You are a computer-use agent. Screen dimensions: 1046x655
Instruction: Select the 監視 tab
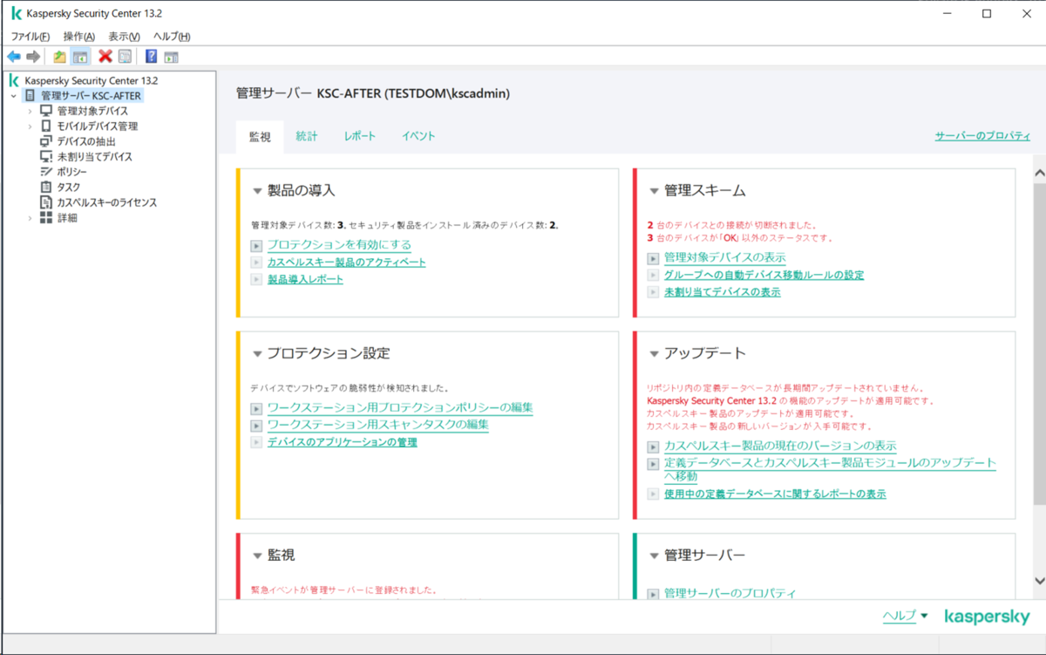260,137
